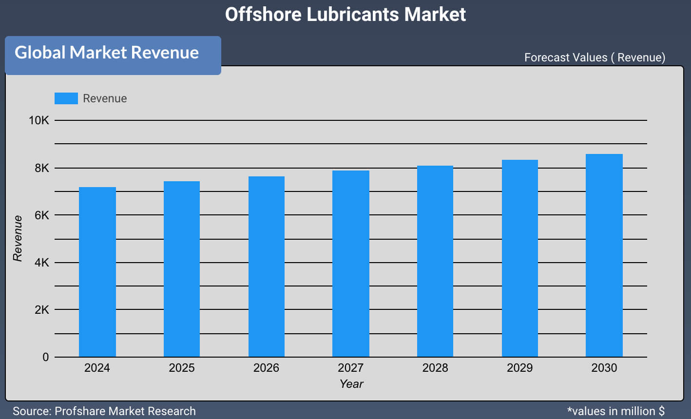691x419 pixels.
Task: Click the blue Revenue legend swatch
Action: coord(66,98)
